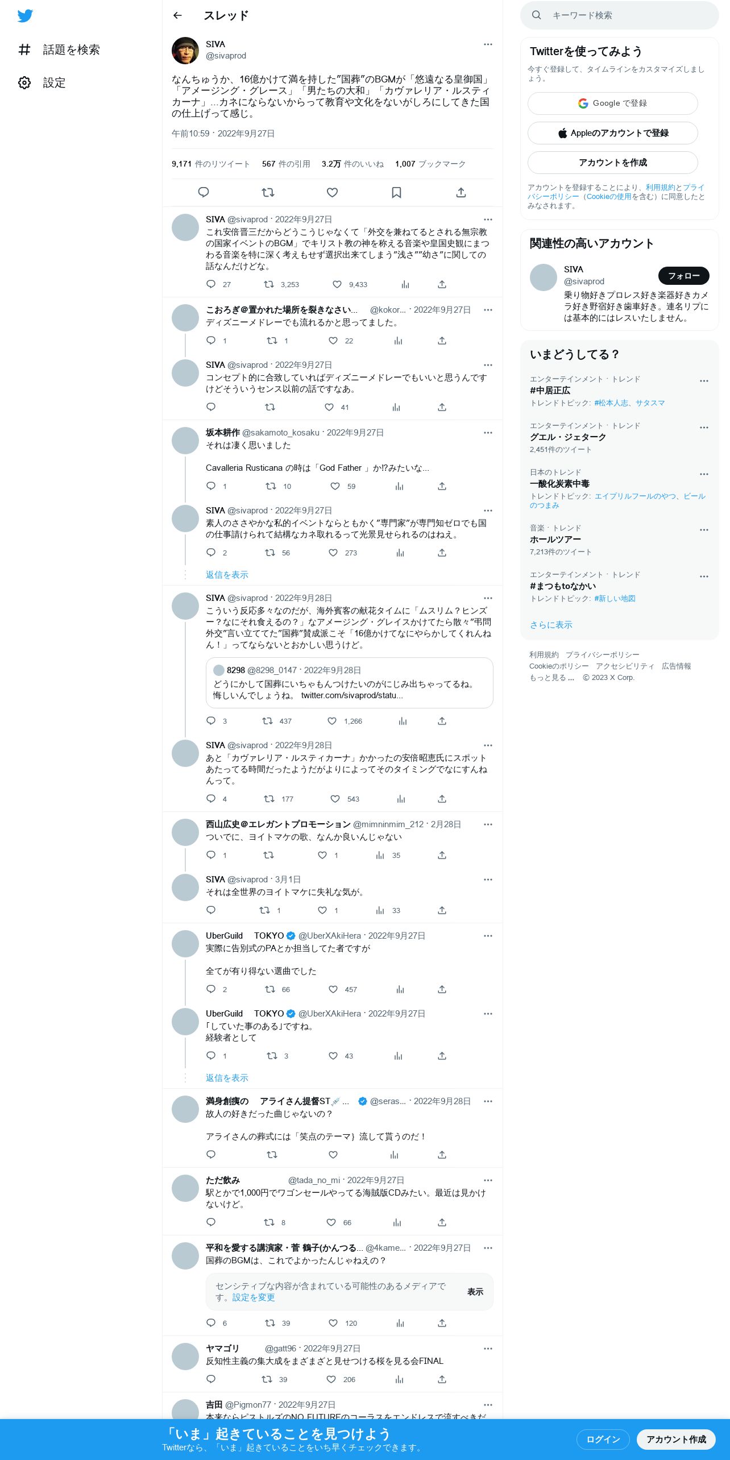Like the main tweet with the heart icon
The width and height of the screenshot is (730, 1460).
[x=333, y=193]
